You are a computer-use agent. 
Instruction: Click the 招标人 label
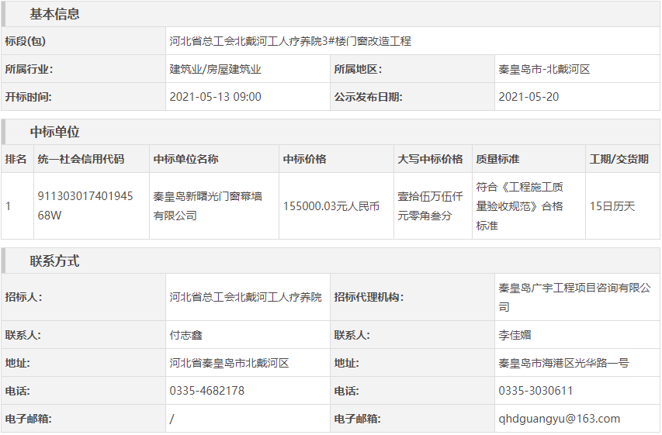(23, 297)
